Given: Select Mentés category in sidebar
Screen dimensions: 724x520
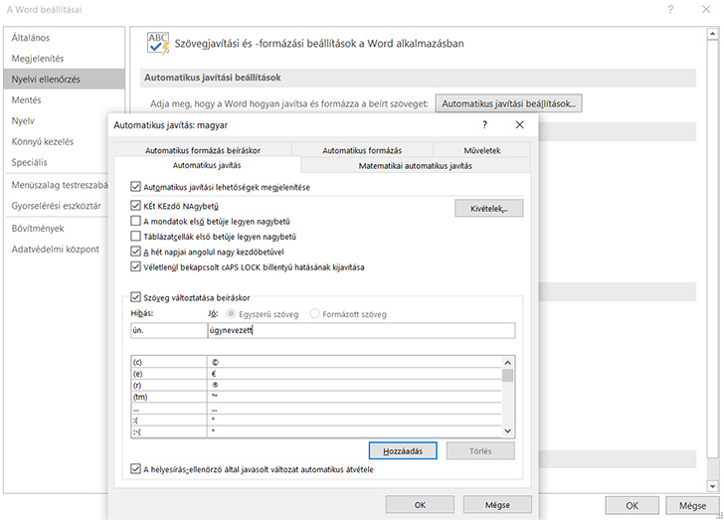Looking at the screenshot, I should tap(26, 100).
